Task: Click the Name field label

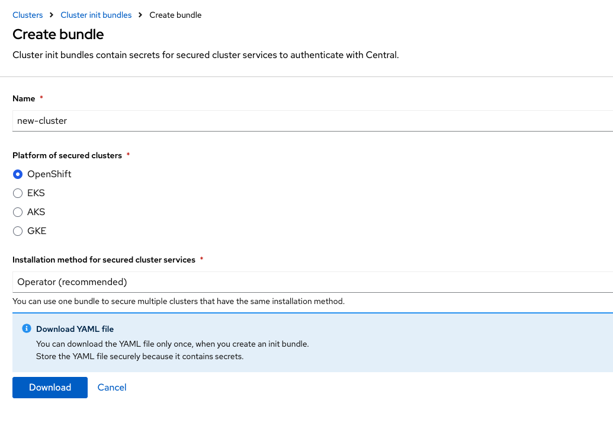Action: (x=24, y=98)
